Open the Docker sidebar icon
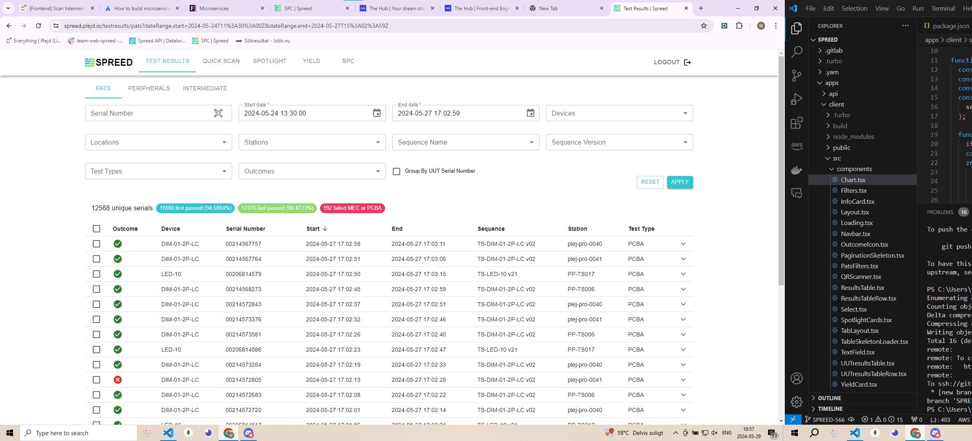Screen dimensions: 972x441 tap(796, 170)
